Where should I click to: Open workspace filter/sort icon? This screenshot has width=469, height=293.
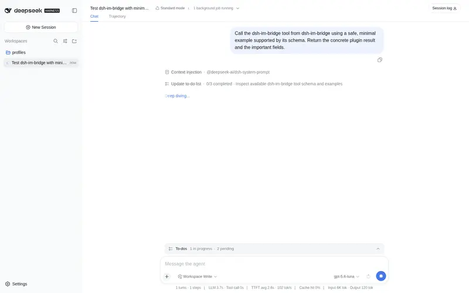pos(65,41)
